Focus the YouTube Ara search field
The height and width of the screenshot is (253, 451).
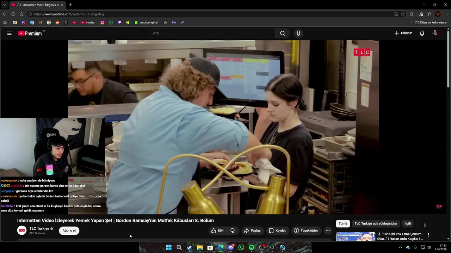coord(212,33)
